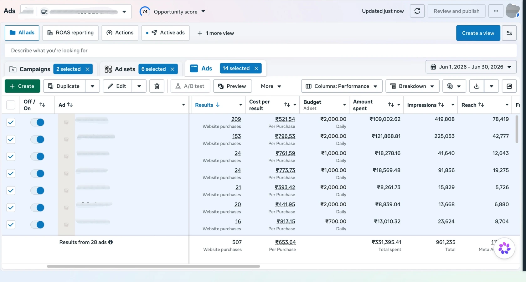Screen dimensions: 526x282
Task: Open Edit options dropdown arrow
Action: [x=139, y=86]
